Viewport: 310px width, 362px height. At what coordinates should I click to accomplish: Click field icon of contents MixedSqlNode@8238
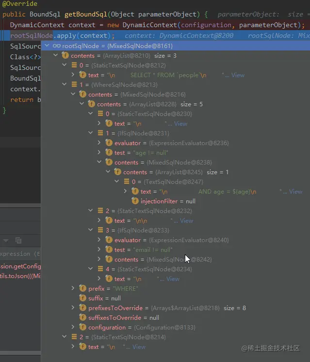(x=109, y=162)
